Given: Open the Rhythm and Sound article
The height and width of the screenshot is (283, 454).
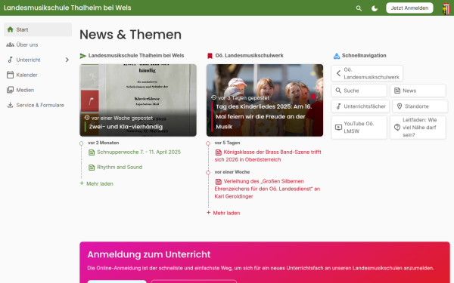Looking at the screenshot, I should pos(120,168).
